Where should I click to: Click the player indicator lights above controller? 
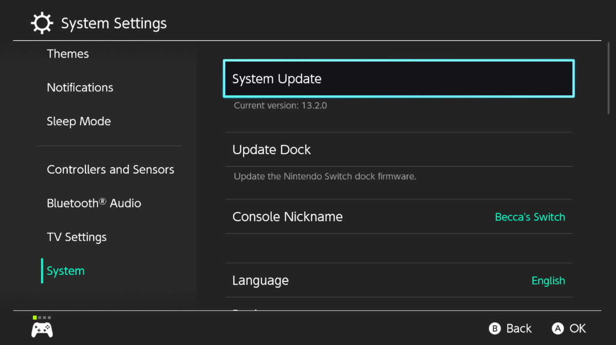[42, 318]
